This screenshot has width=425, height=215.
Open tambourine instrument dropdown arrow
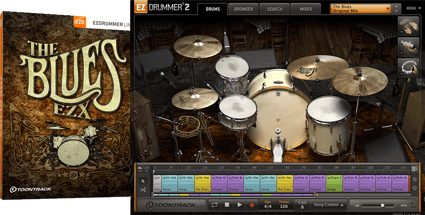pyautogui.click(x=401, y=74)
